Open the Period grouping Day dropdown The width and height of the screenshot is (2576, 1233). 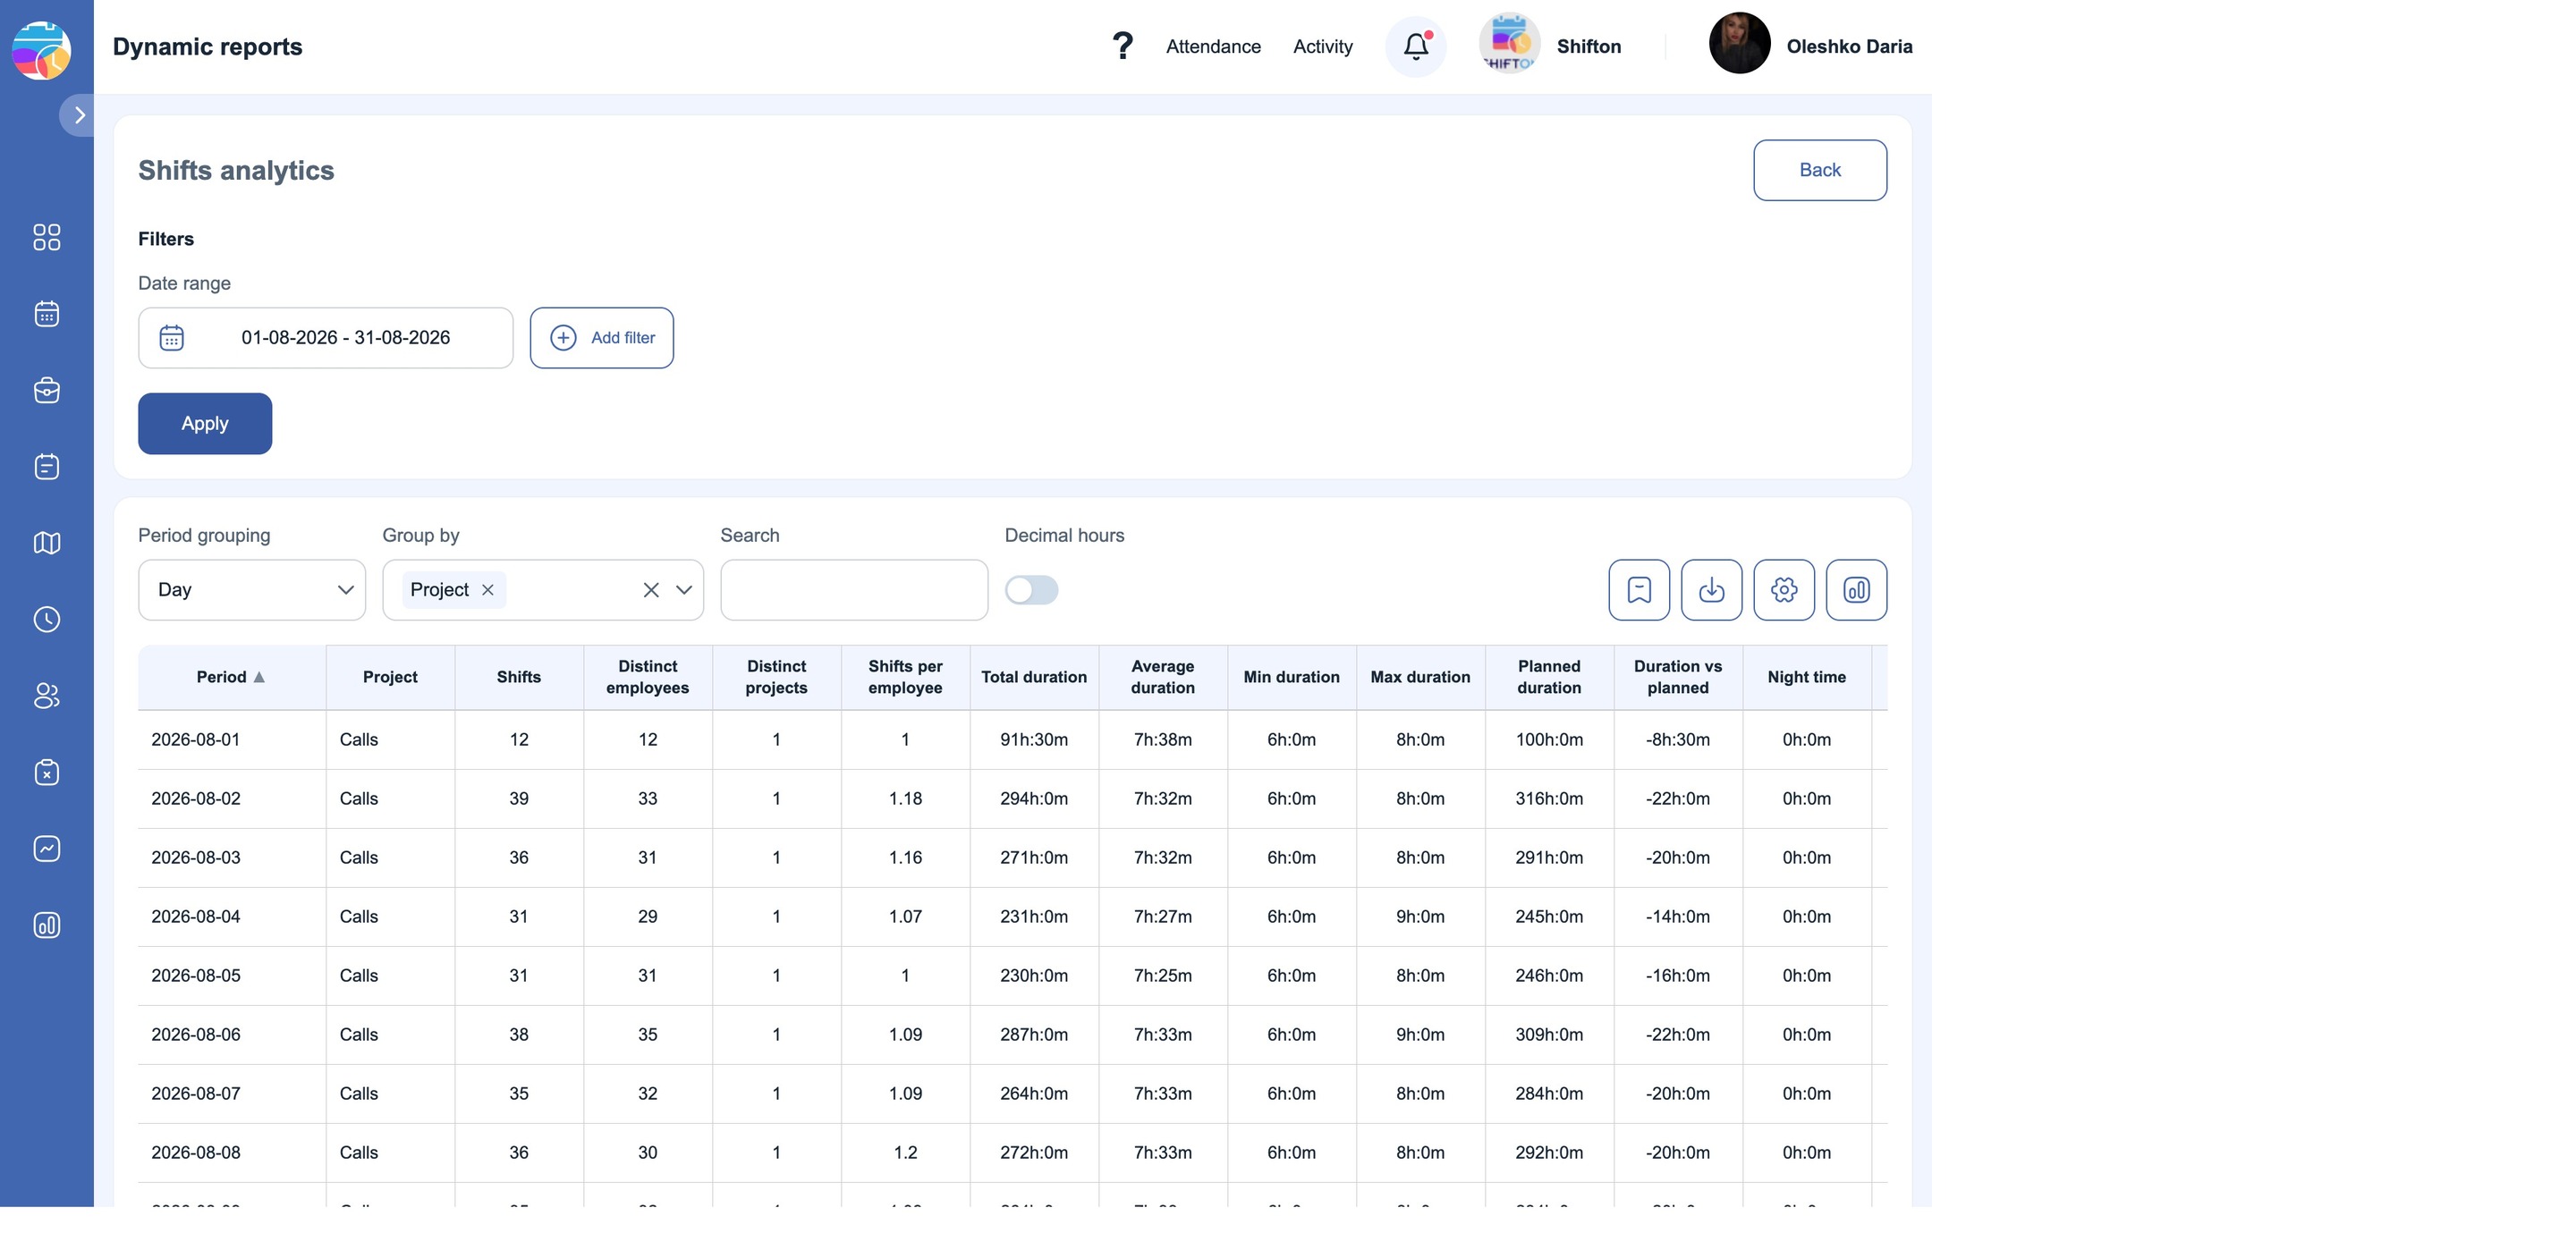[252, 590]
